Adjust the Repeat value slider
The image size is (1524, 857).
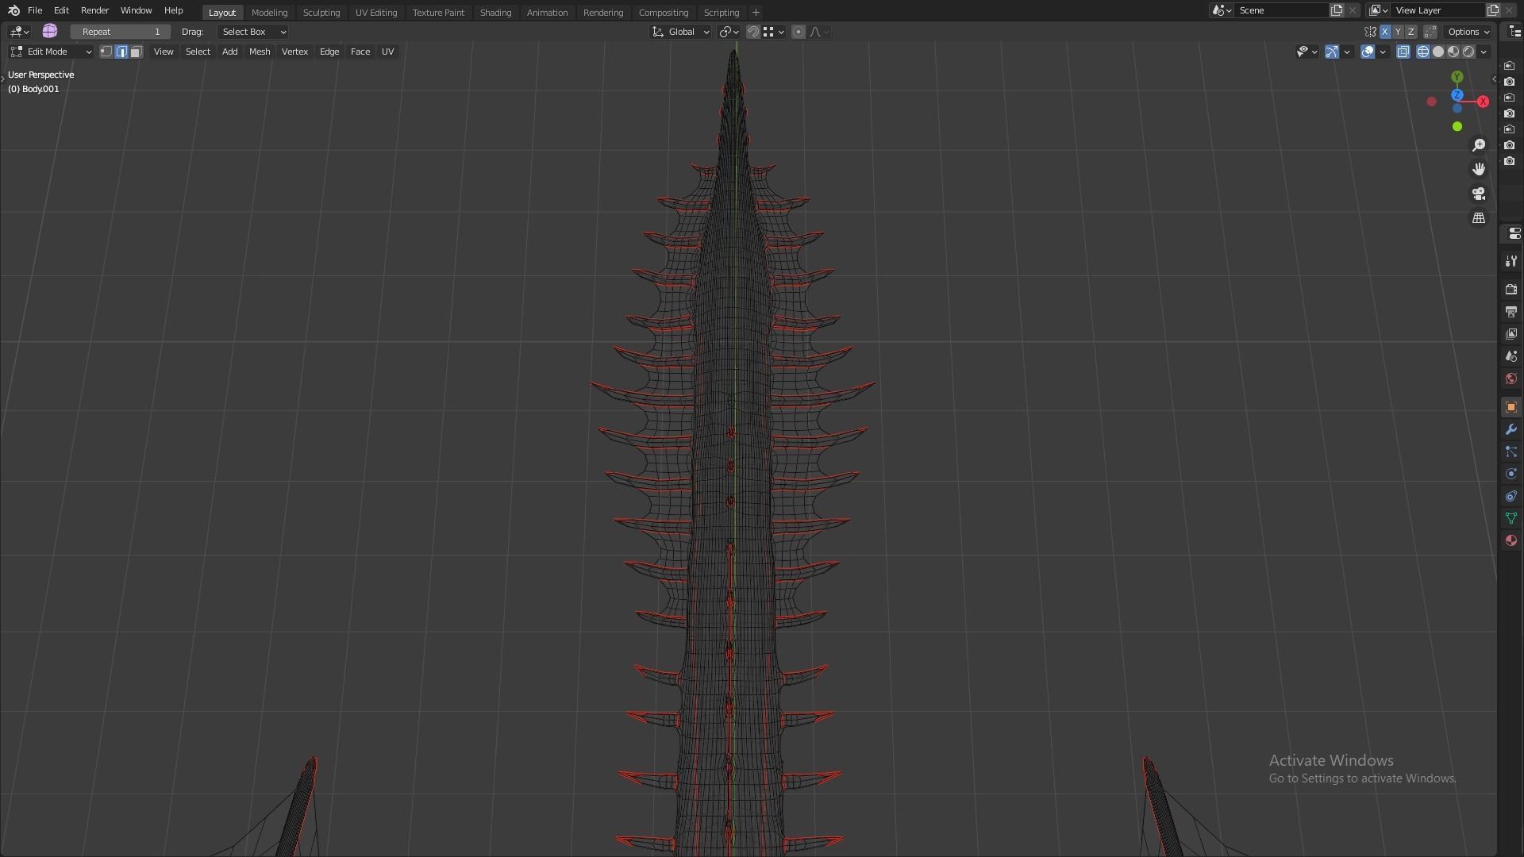[x=121, y=32]
